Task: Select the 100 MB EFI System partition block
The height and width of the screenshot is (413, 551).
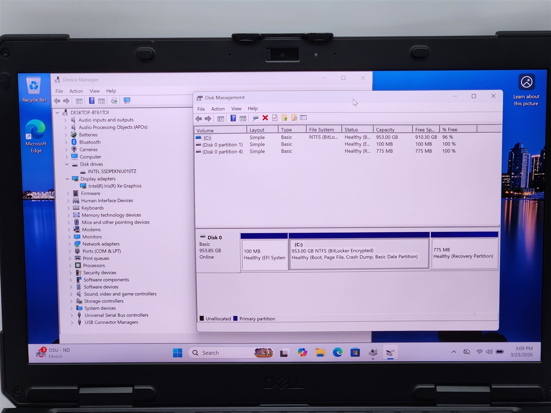Action: pyautogui.click(x=264, y=255)
